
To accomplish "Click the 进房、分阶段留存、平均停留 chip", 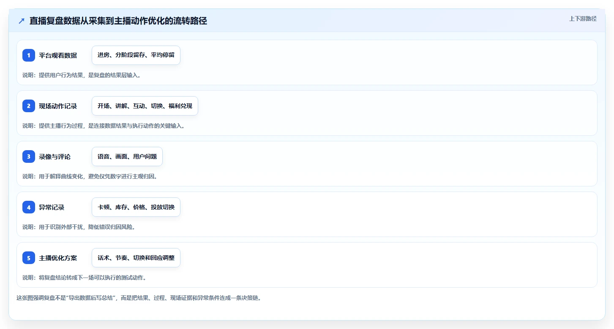I will [136, 55].
